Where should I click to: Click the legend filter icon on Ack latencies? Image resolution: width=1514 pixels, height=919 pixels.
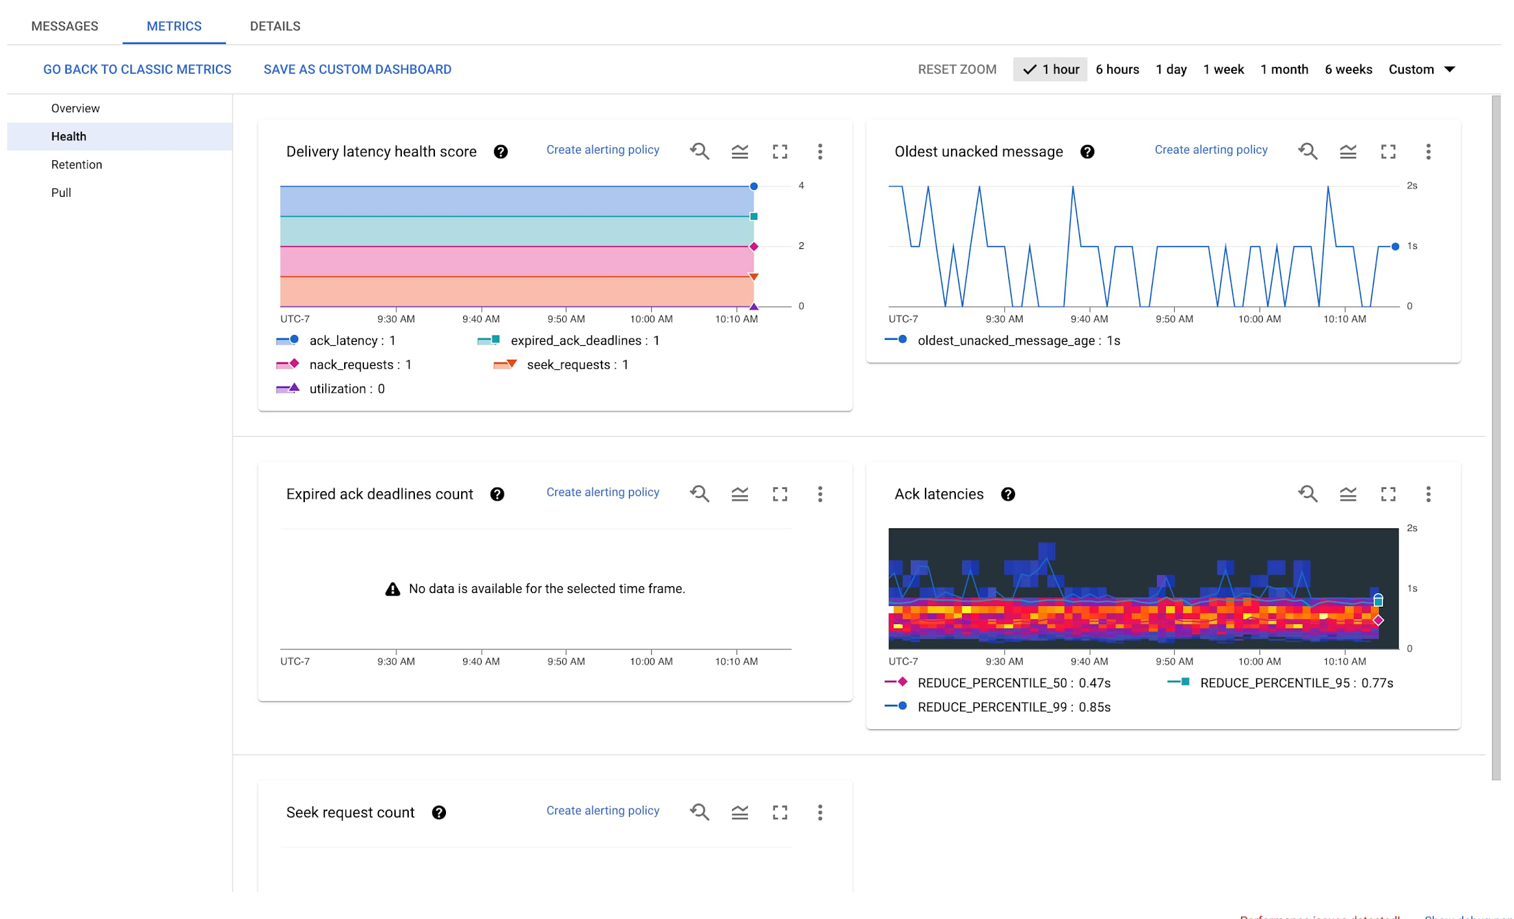[1346, 494]
